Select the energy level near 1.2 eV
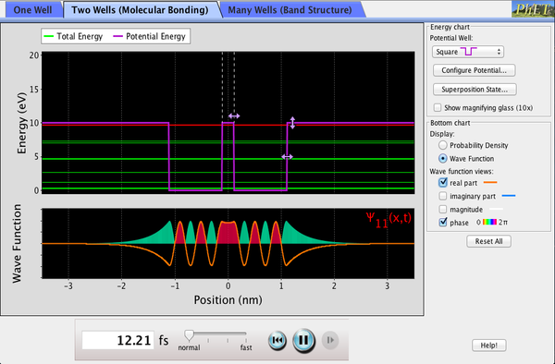The image size is (555, 364). (228, 182)
